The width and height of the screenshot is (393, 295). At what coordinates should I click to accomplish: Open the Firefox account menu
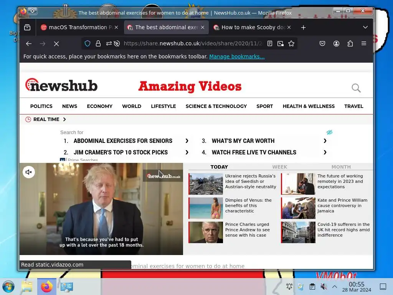click(x=336, y=44)
